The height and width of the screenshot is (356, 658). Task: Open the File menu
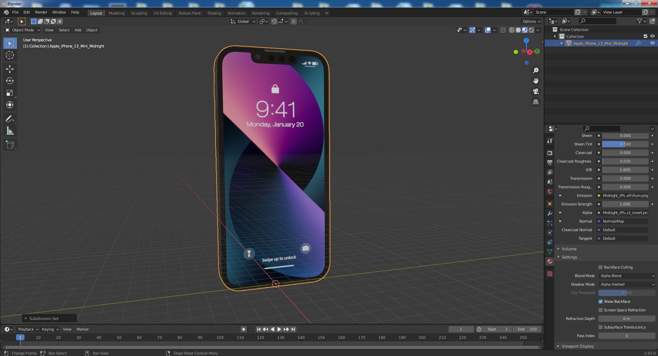coord(15,12)
